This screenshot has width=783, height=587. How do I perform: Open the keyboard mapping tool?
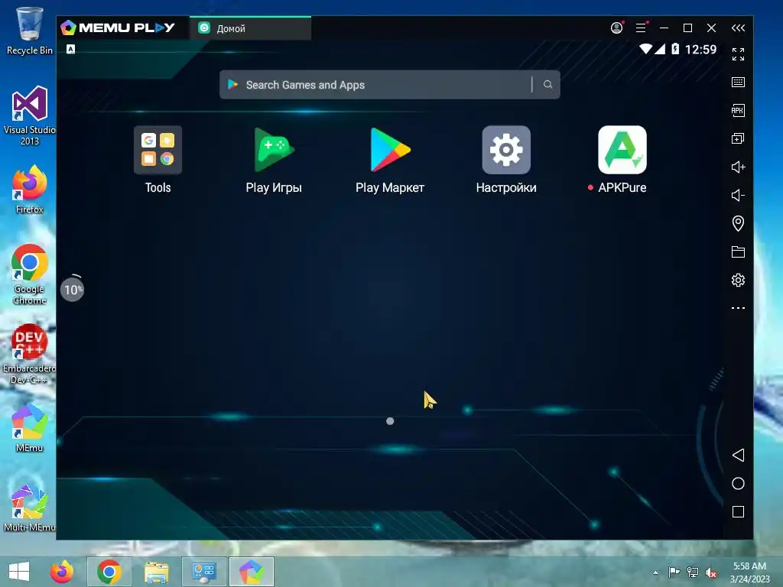(x=738, y=83)
